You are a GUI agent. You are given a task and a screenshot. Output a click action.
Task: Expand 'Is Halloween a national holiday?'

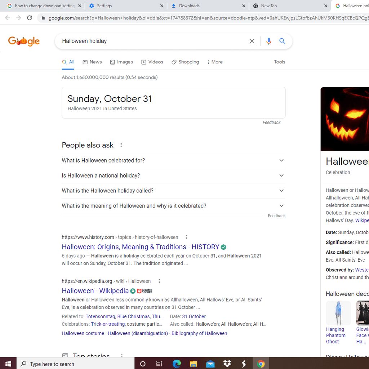point(173,175)
